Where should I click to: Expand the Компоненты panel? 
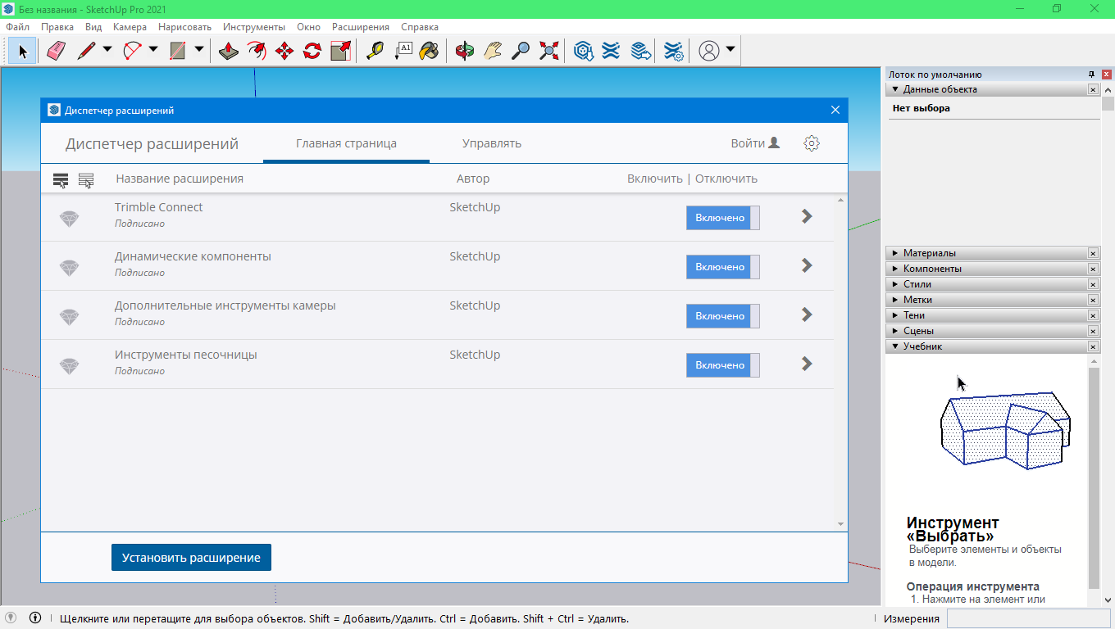[x=895, y=269]
